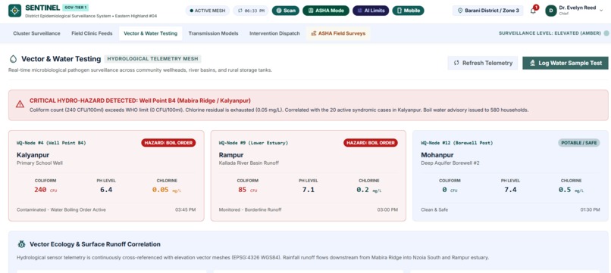The image size is (611, 273).
Task: Open the Field Clinic Feeds tab
Action: (92, 33)
